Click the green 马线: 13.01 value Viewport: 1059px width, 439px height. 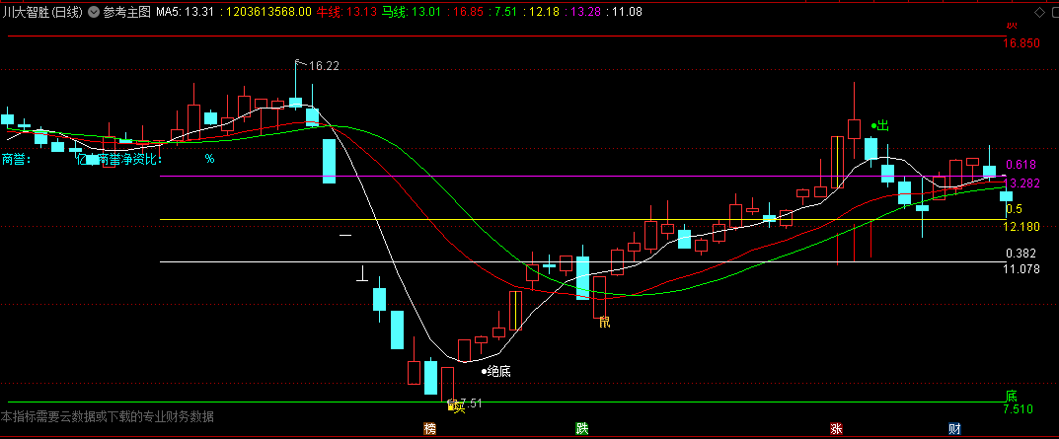(x=410, y=12)
